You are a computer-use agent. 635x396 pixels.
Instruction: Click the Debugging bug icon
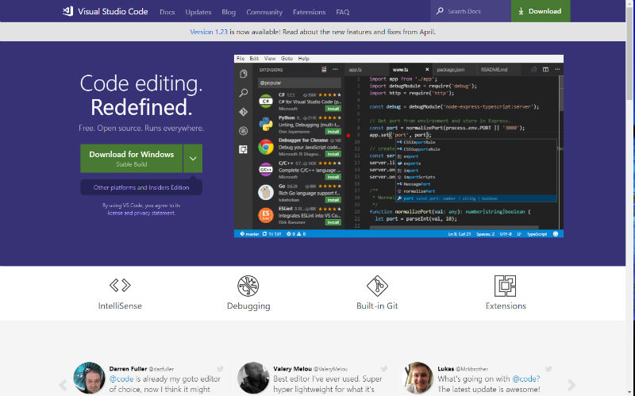[x=248, y=286]
